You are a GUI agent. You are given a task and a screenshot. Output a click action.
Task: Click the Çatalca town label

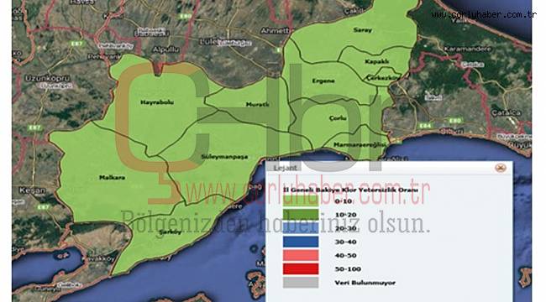tap(507, 112)
